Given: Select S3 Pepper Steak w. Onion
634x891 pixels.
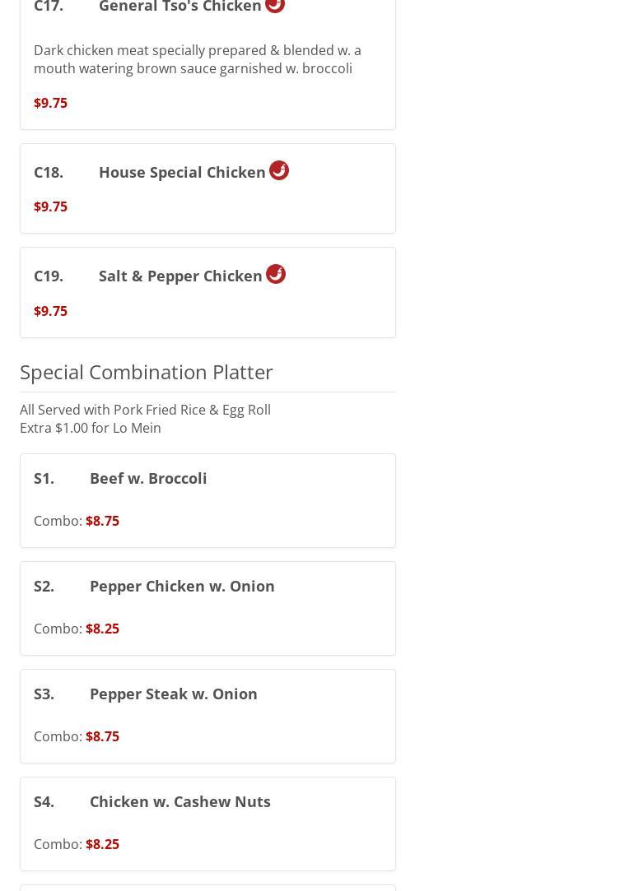Looking at the screenshot, I should 173,694.
